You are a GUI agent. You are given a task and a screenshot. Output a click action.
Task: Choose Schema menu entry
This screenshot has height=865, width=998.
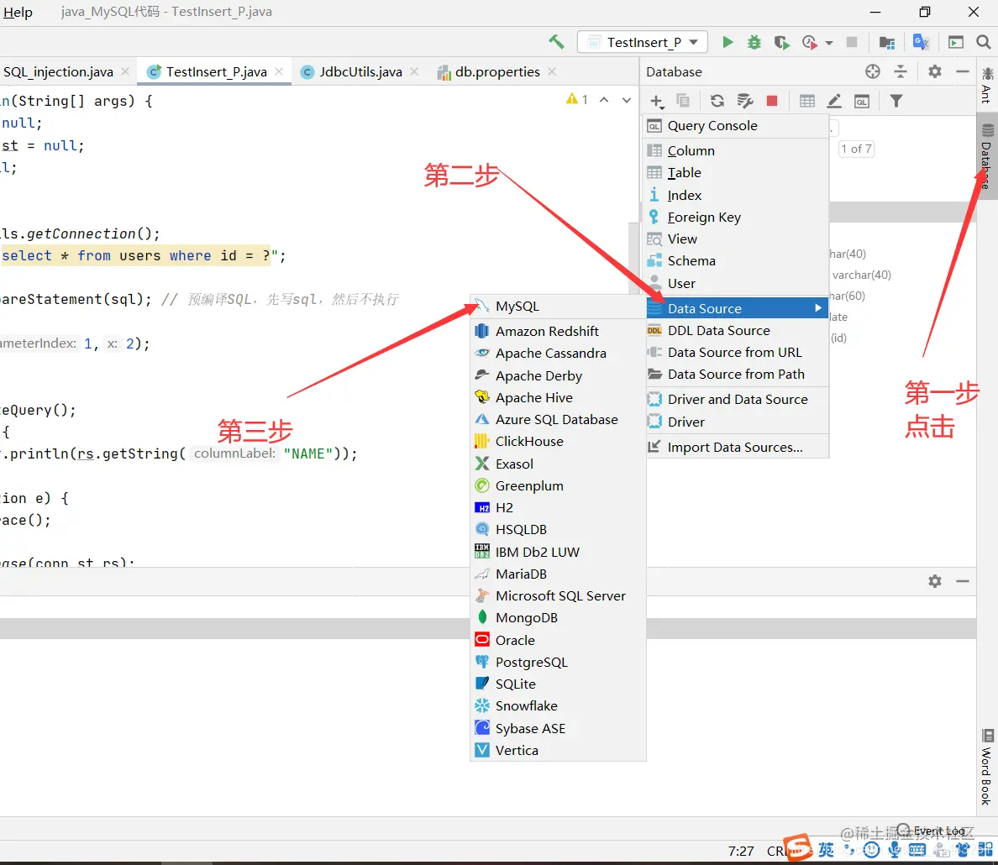[x=737, y=261]
